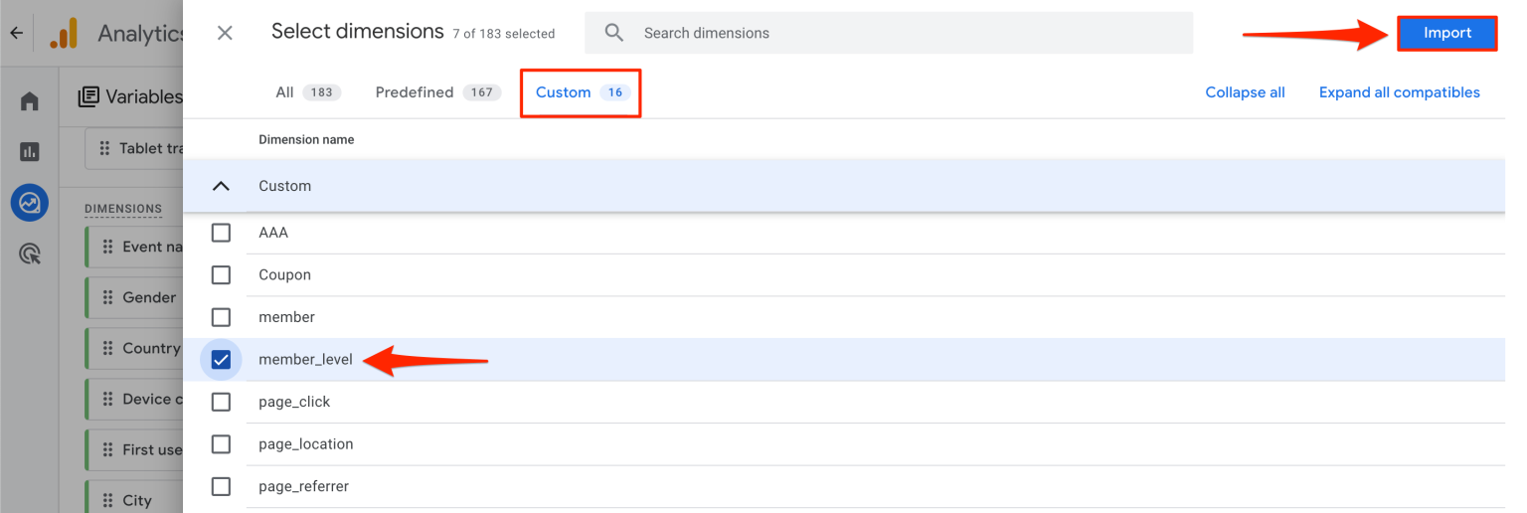Click drag handle beside City dimension

click(107, 500)
